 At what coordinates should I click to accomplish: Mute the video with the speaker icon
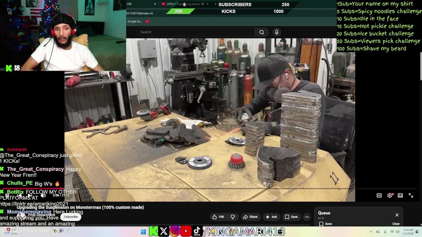point(43,196)
